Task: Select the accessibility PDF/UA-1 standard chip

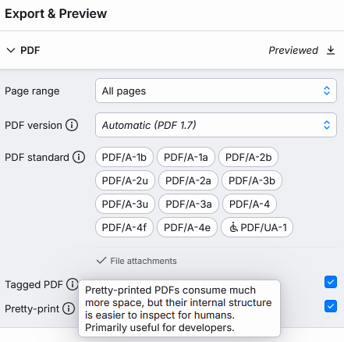Action: [x=257, y=227]
